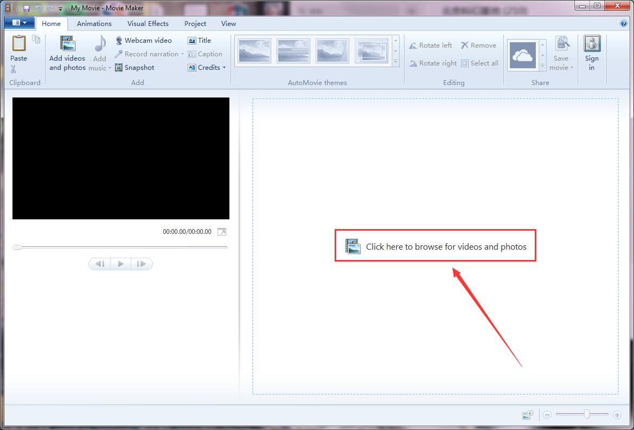Screen dimensions: 634x430
Task: Select the third AutoMovie theme thumbnail
Action: click(x=332, y=51)
